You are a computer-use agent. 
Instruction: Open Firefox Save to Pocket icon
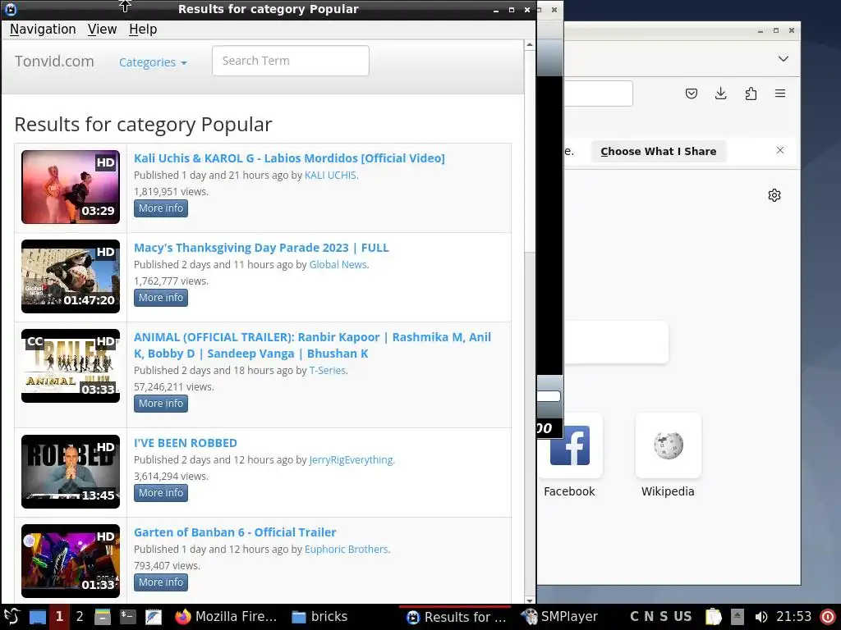[x=692, y=94]
